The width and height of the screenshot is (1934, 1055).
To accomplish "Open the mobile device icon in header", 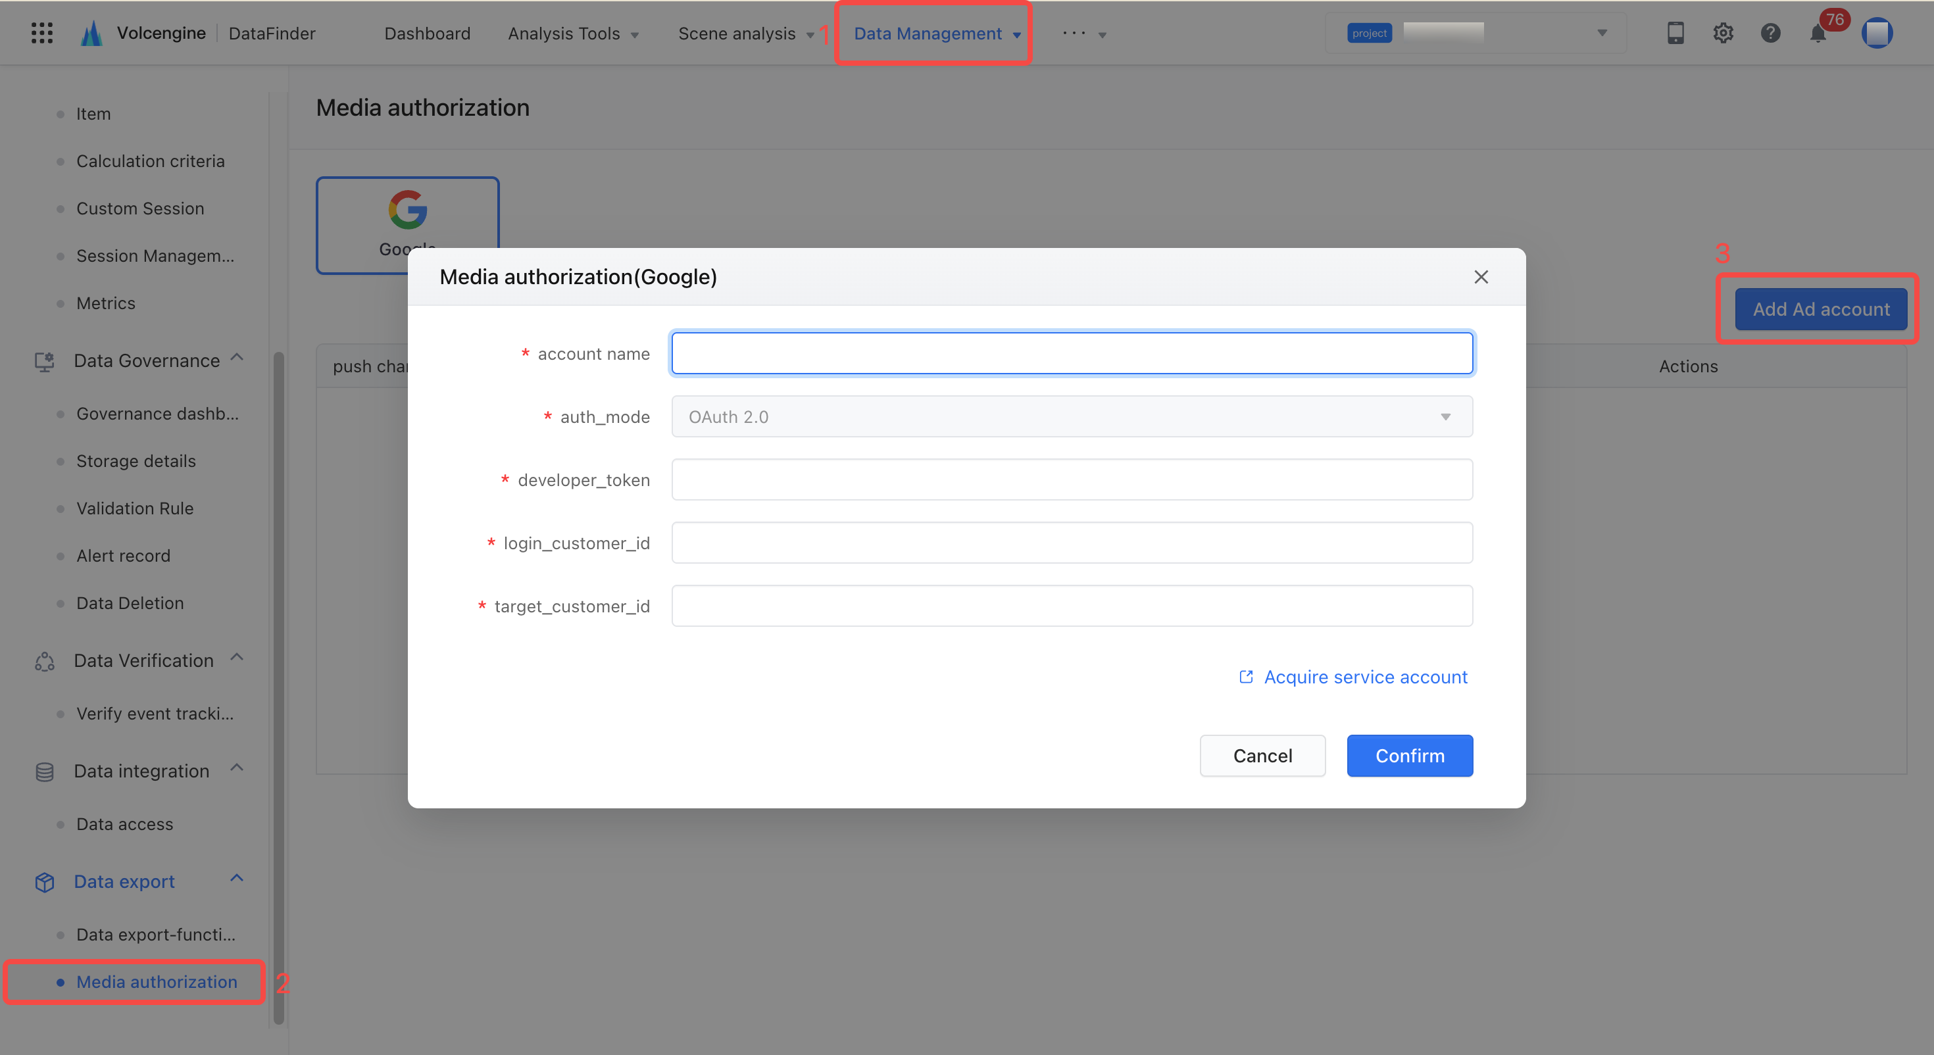I will pyautogui.click(x=1675, y=33).
